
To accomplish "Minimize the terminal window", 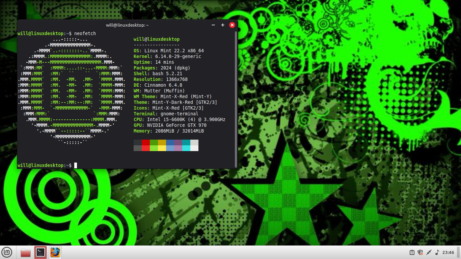I will 213,25.
